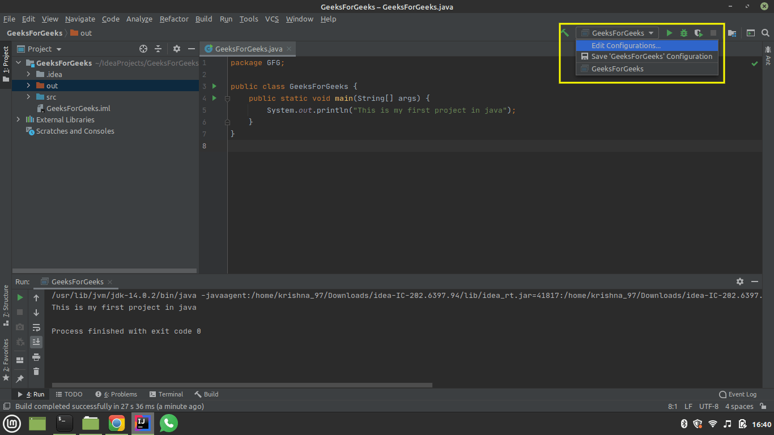Click the green Run button in toolbar

pos(669,33)
